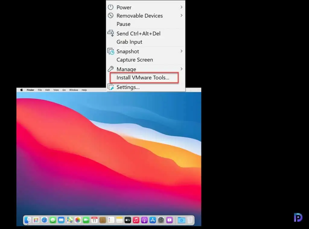The height and width of the screenshot is (229, 309).
Task: Open the Edit menu in macOS
Action: 47,90
